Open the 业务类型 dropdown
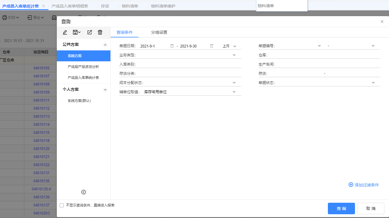Image resolution: width=389 pixels, height=218 pixels. coord(234,55)
